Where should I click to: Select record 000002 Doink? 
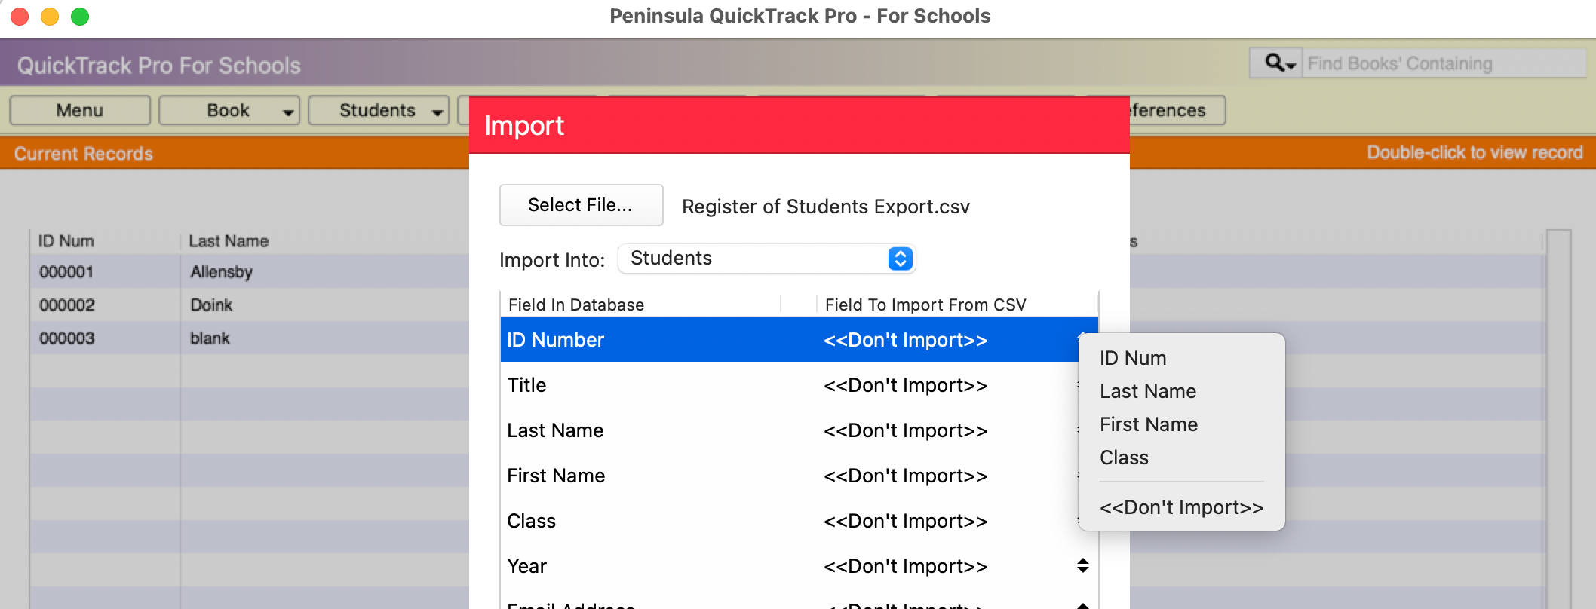point(249,304)
